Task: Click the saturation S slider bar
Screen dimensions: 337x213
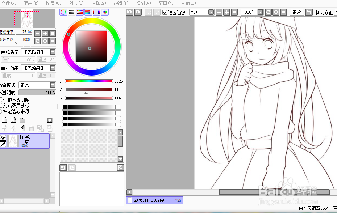Action: [x=89, y=89]
